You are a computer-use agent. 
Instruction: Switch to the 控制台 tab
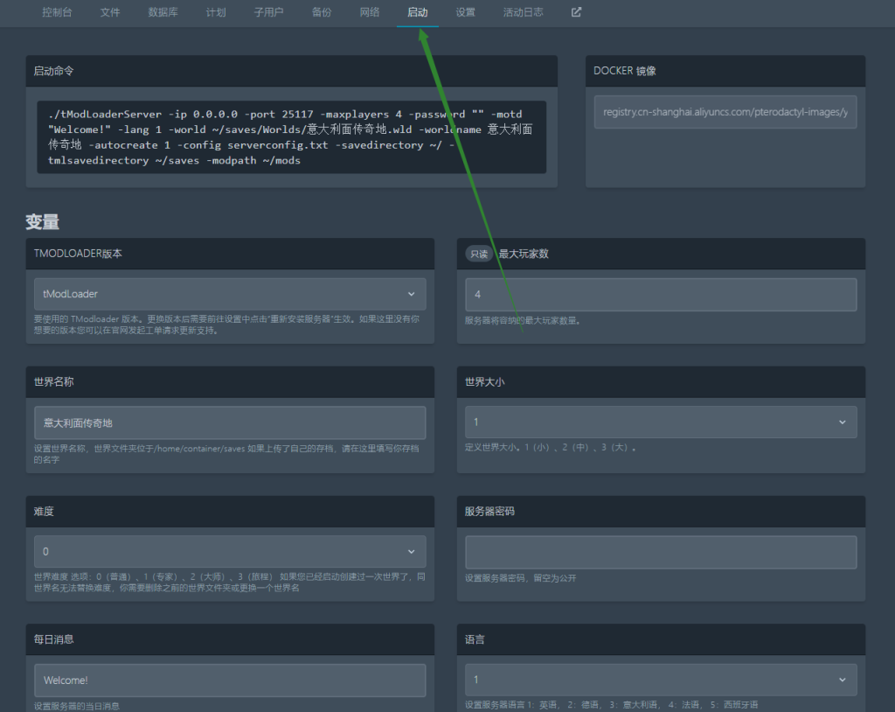(x=59, y=13)
